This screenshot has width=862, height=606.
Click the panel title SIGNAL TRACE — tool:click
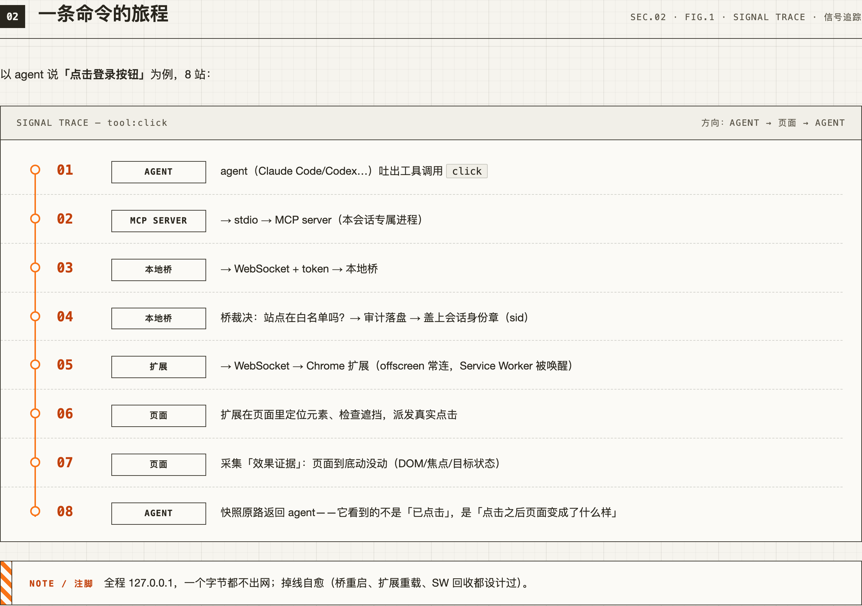pyautogui.click(x=92, y=123)
